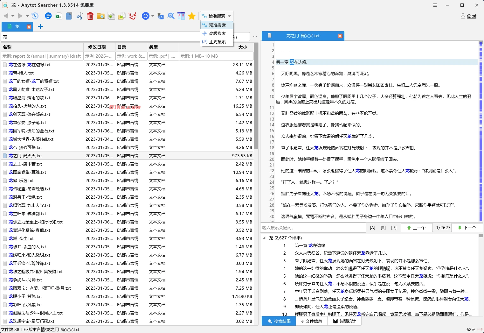The height and width of the screenshot is (333, 484).
Task: Go to previous match with 上一个
Action: pyautogui.click(x=416, y=228)
